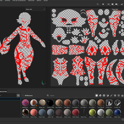The height and width of the screenshot is (124, 124).
Task: Select the Autumn Leaf material
Action: point(34,103)
